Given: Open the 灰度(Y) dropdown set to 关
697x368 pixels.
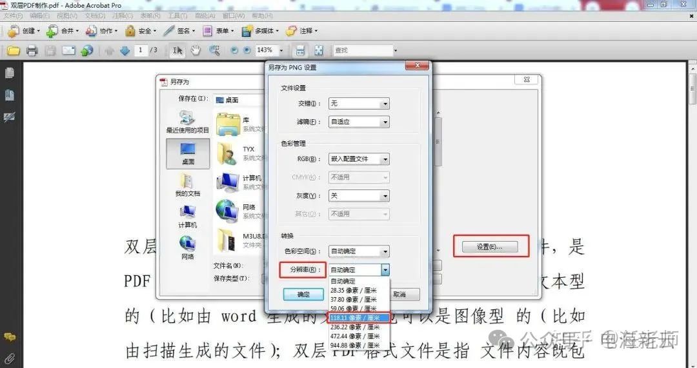Looking at the screenshot, I should coord(359,196).
